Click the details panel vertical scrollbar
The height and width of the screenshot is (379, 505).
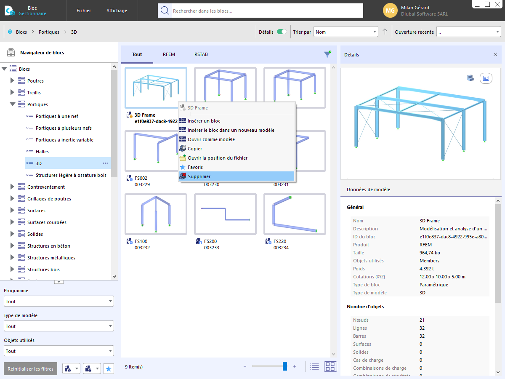coord(498,254)
